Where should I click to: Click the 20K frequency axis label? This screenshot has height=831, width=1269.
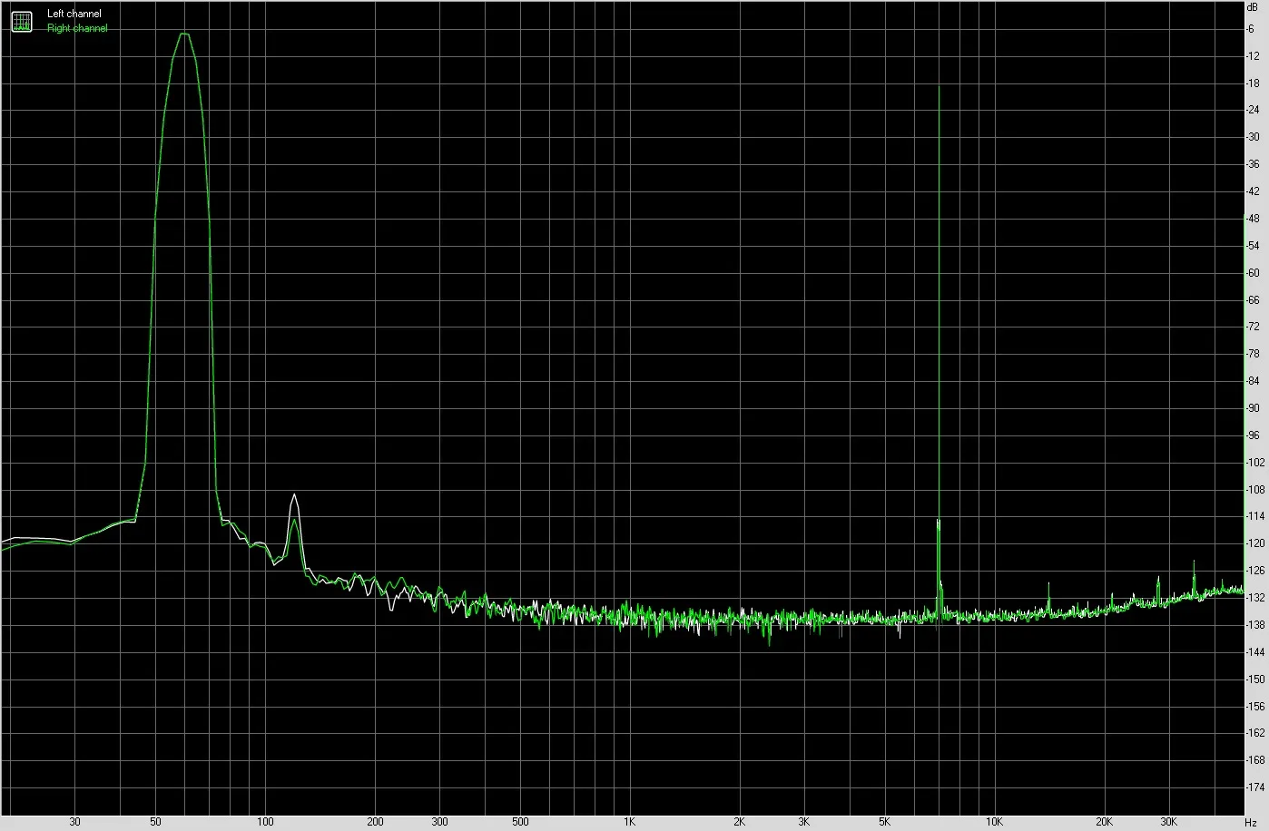[1104, 822]
